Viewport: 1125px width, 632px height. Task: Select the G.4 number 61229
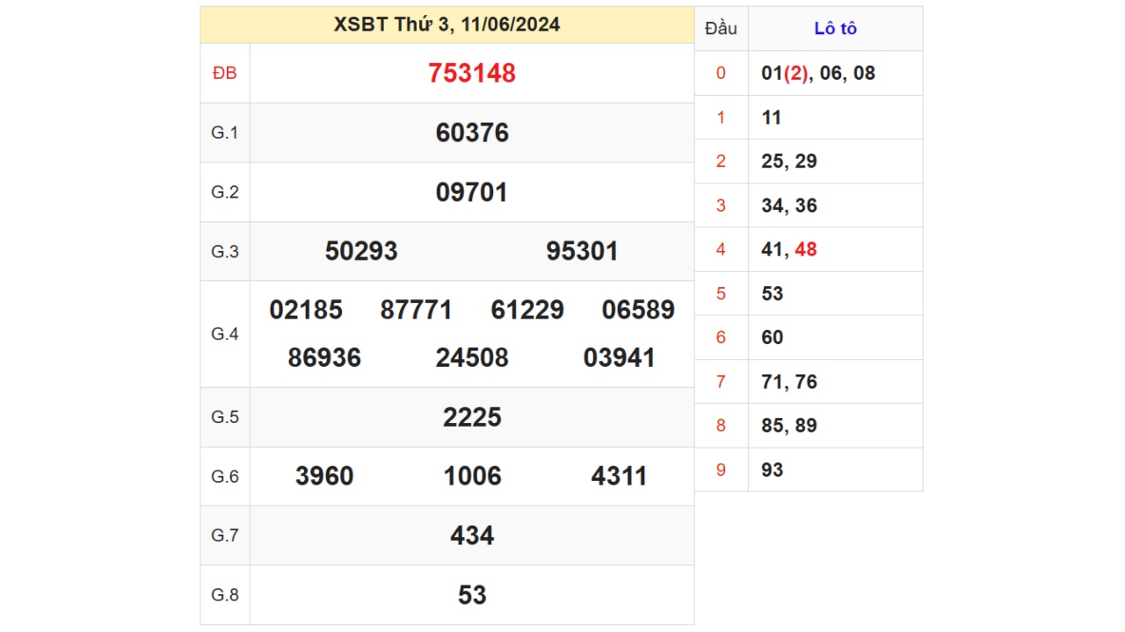click(527, 310)
